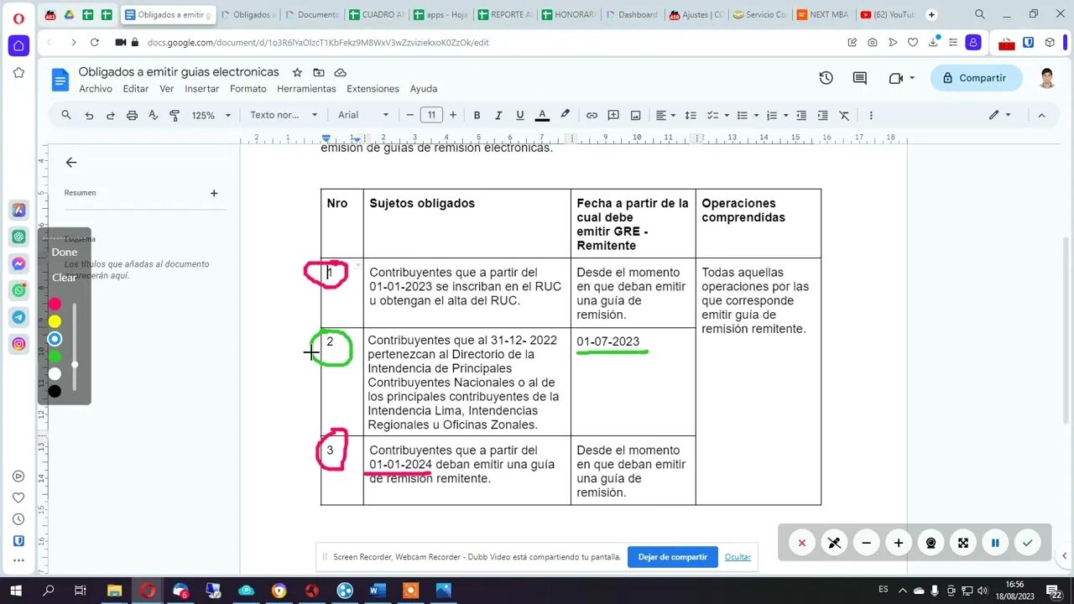Undo the last action
1074x604 pixels.
pyautogui.click(x=89, y=115)
